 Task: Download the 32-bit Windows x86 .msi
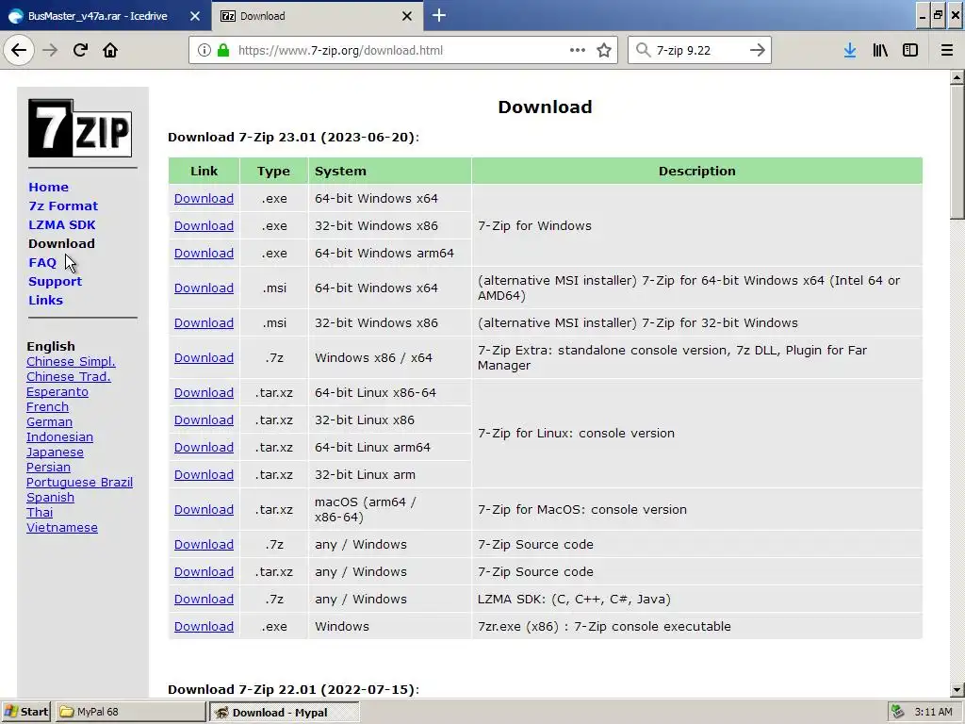(204, 323)
